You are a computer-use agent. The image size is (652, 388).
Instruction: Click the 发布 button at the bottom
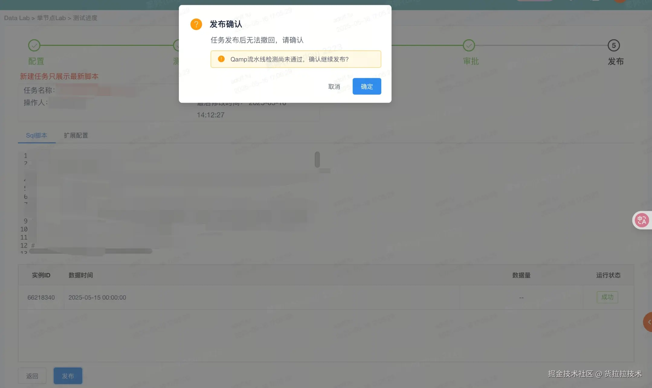(68, 376)
